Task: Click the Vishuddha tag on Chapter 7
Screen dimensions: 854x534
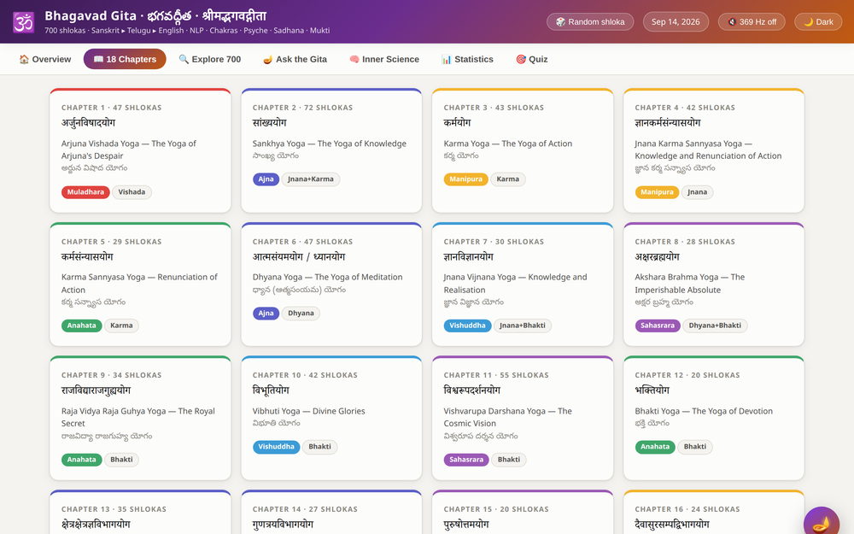Action: (467, 326)
